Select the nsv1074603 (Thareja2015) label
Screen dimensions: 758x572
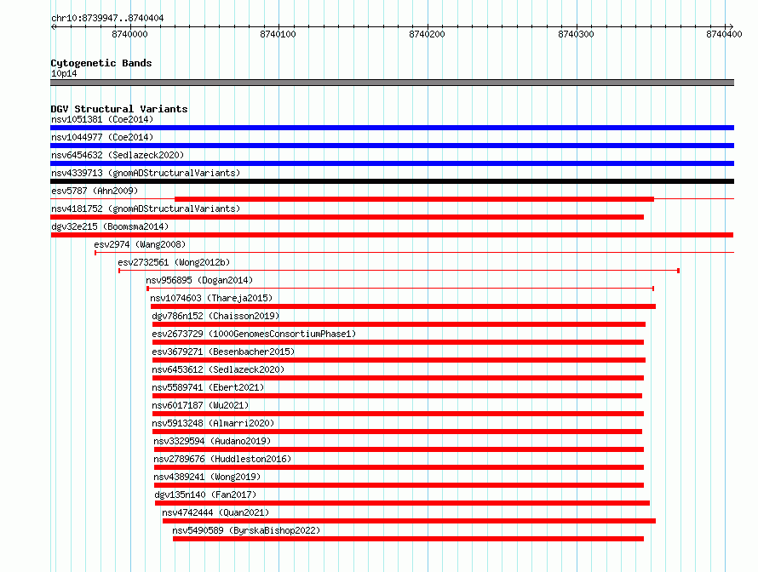(211, 298)
